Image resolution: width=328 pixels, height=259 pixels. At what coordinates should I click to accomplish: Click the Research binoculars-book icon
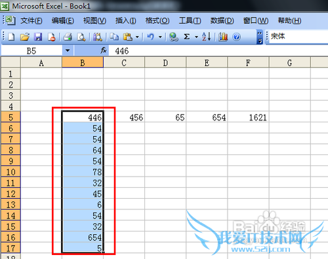[98, 37]
